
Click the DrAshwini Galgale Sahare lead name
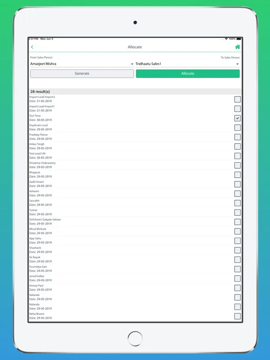[x=45, y=219]
